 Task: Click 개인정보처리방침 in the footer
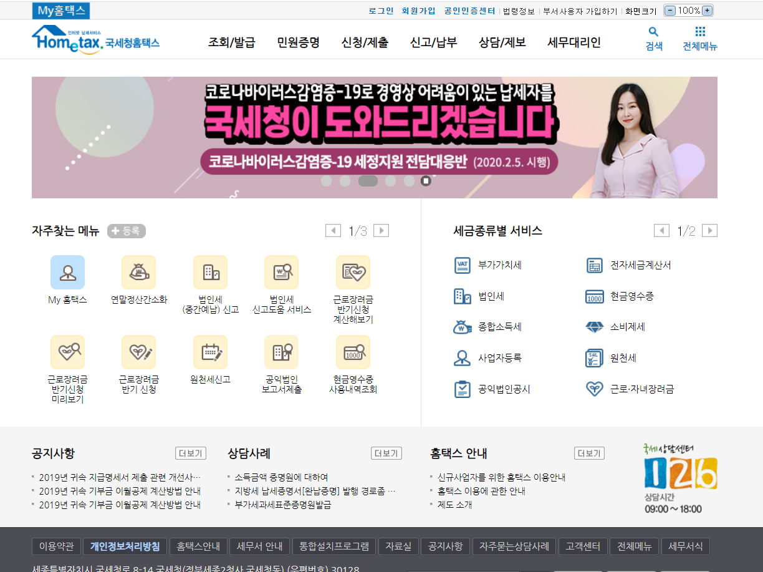[x=125, y=546]
